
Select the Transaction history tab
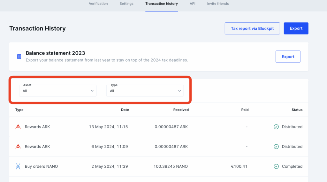click(161, 4)
